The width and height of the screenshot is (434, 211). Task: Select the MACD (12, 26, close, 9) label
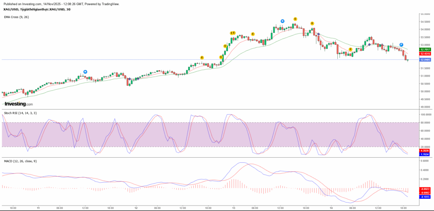point(21,161)
